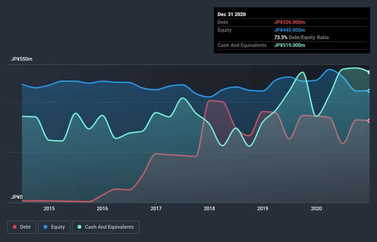Select the 2019 x-axis label

click(263, 208)
